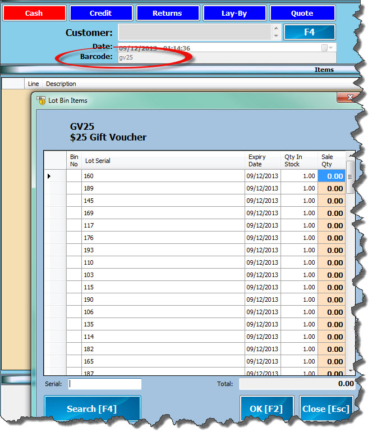Switch to Credit sale mode
This screenshot has width=377, height=440.
click(x=101, y=13)
